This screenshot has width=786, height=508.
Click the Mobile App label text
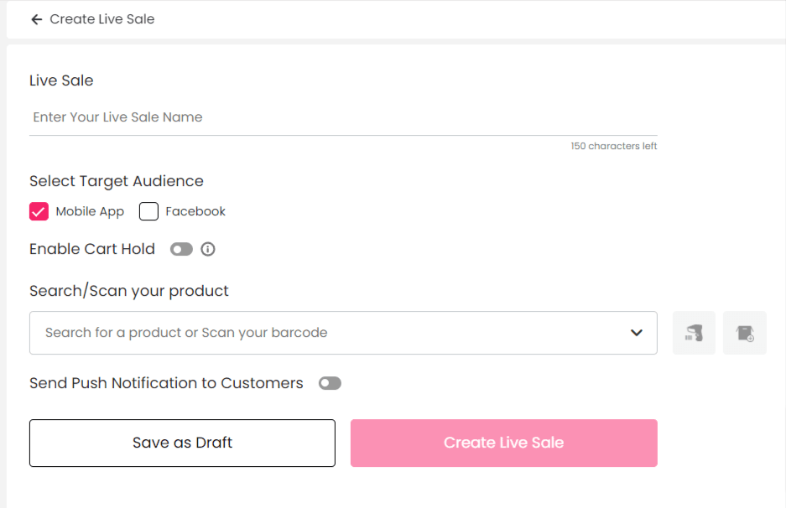click(90, 211)
